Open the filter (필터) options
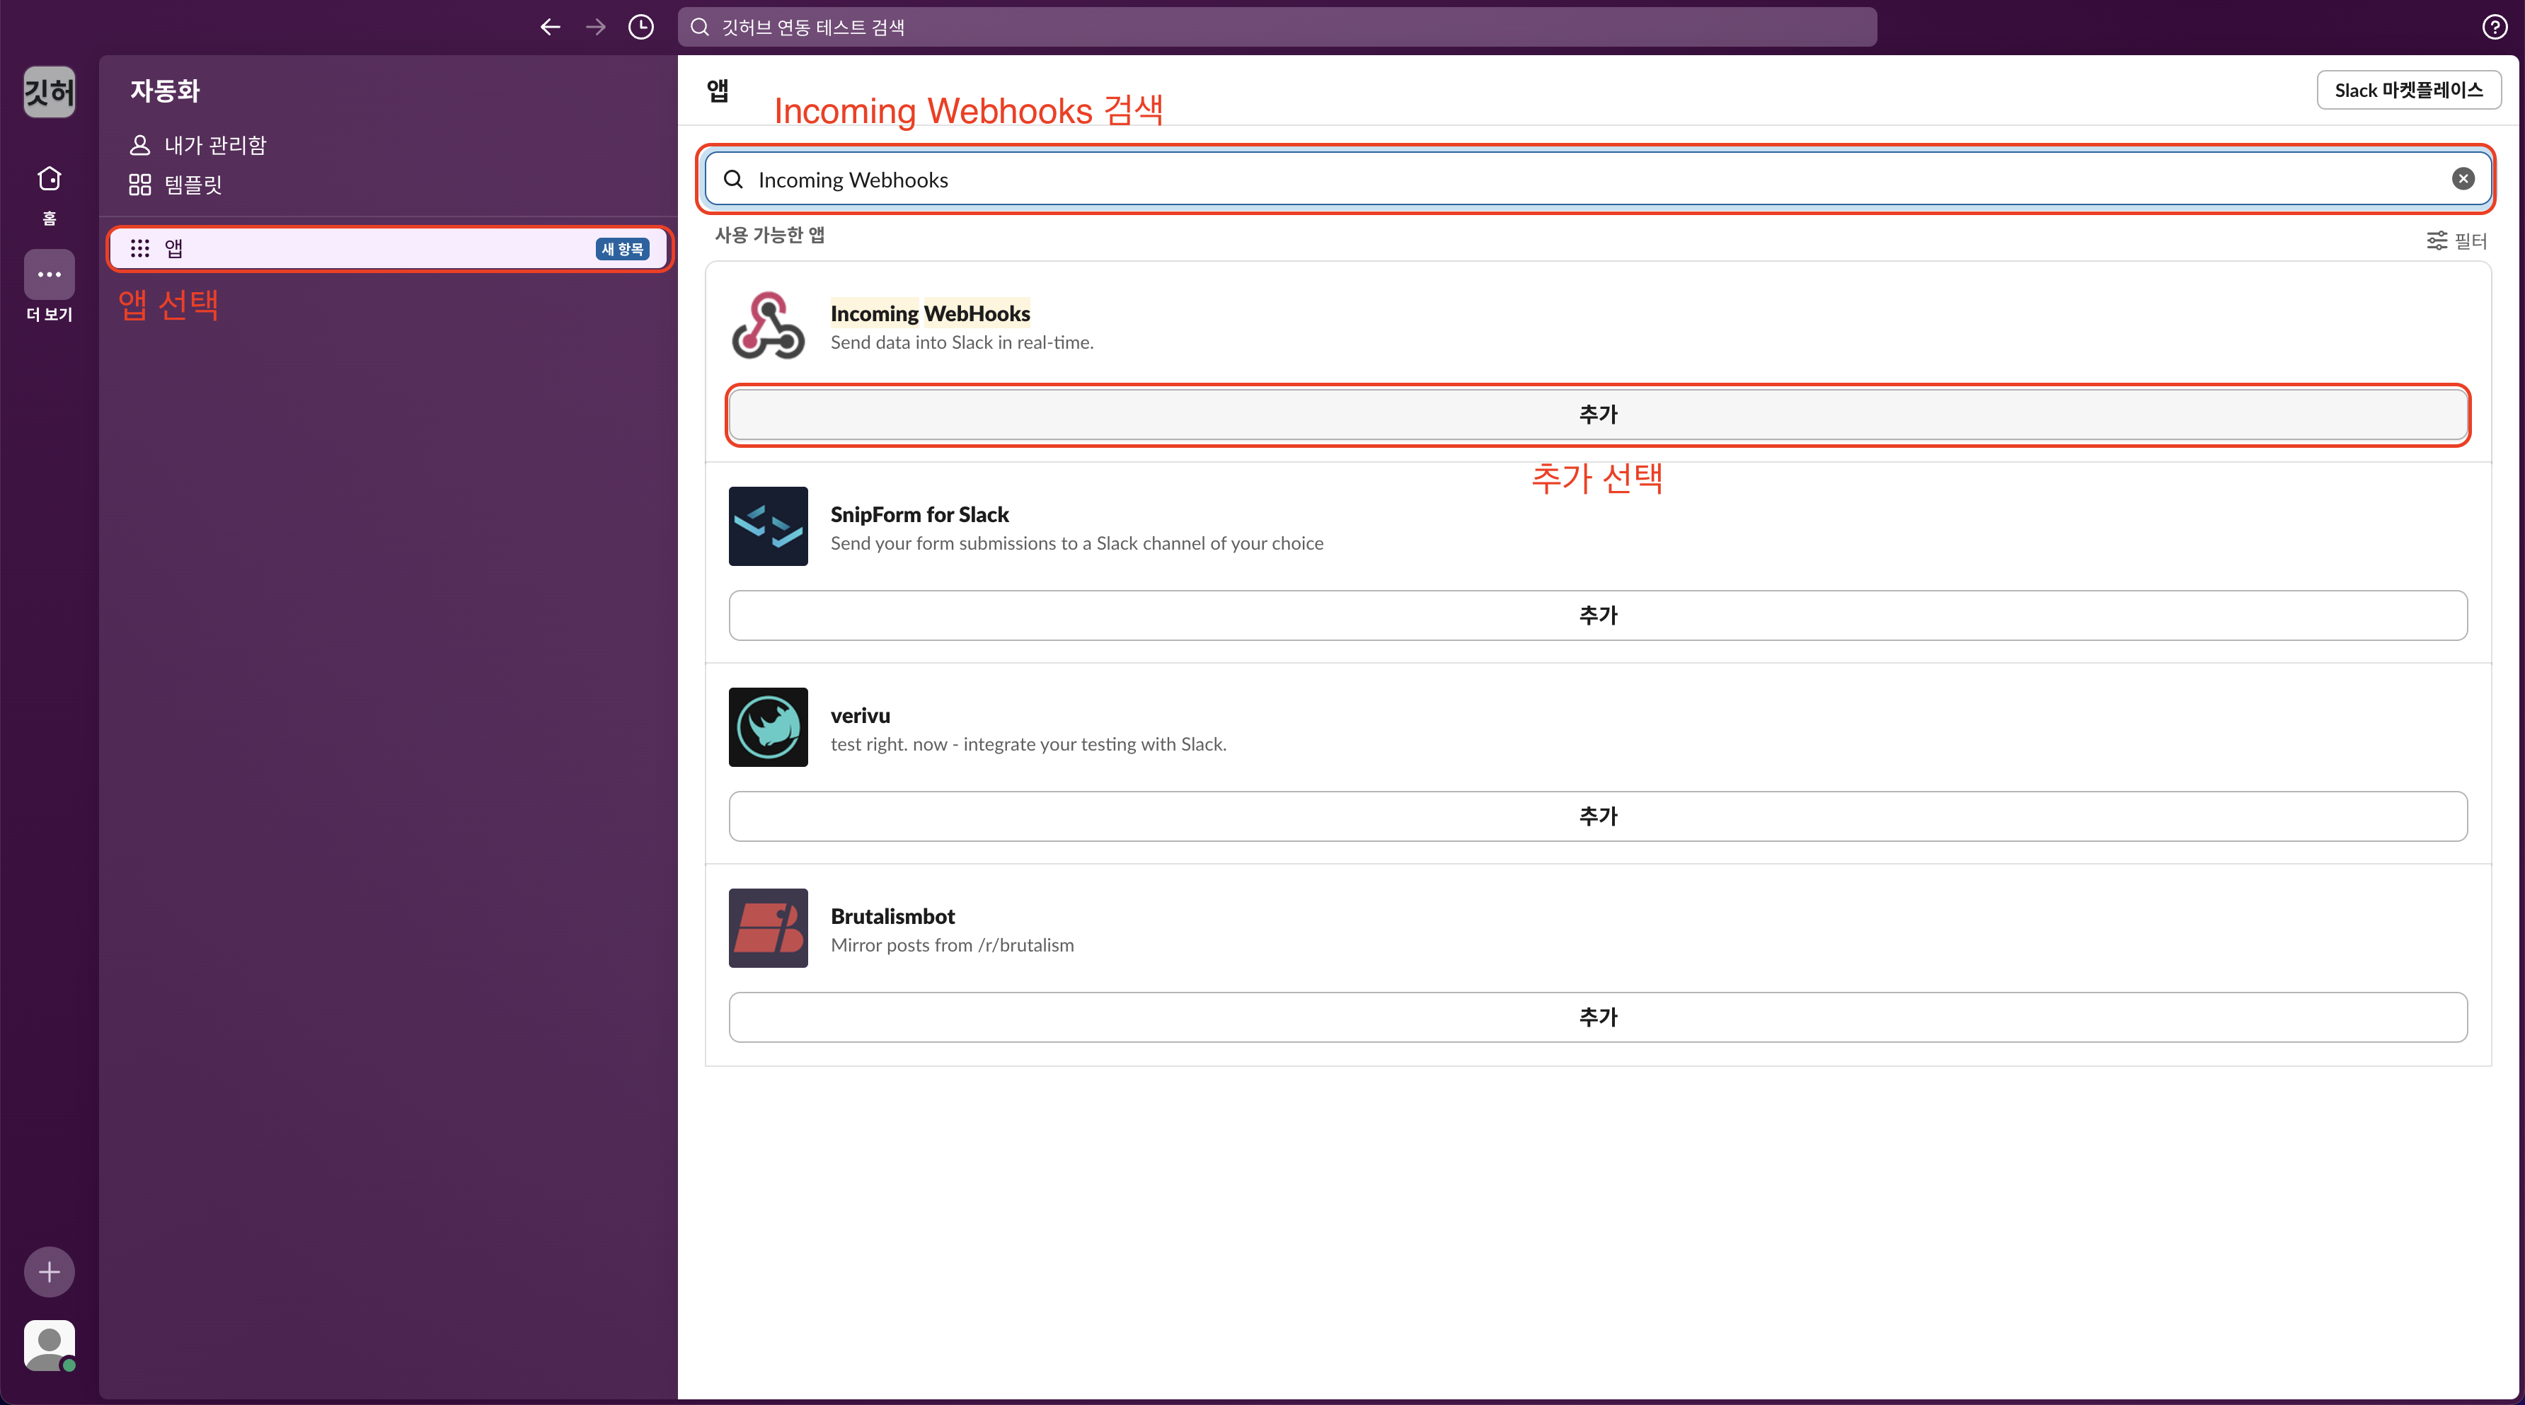Image resolution: width=2525 pixels, height=1405 pixels. (x=2456, y=240)
